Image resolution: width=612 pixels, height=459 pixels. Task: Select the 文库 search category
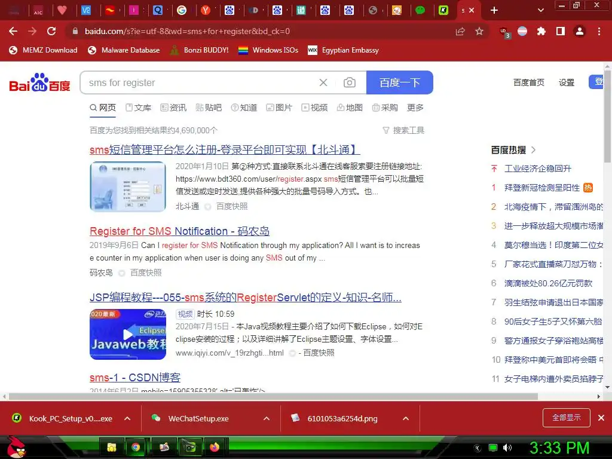(x=139, y=108)
